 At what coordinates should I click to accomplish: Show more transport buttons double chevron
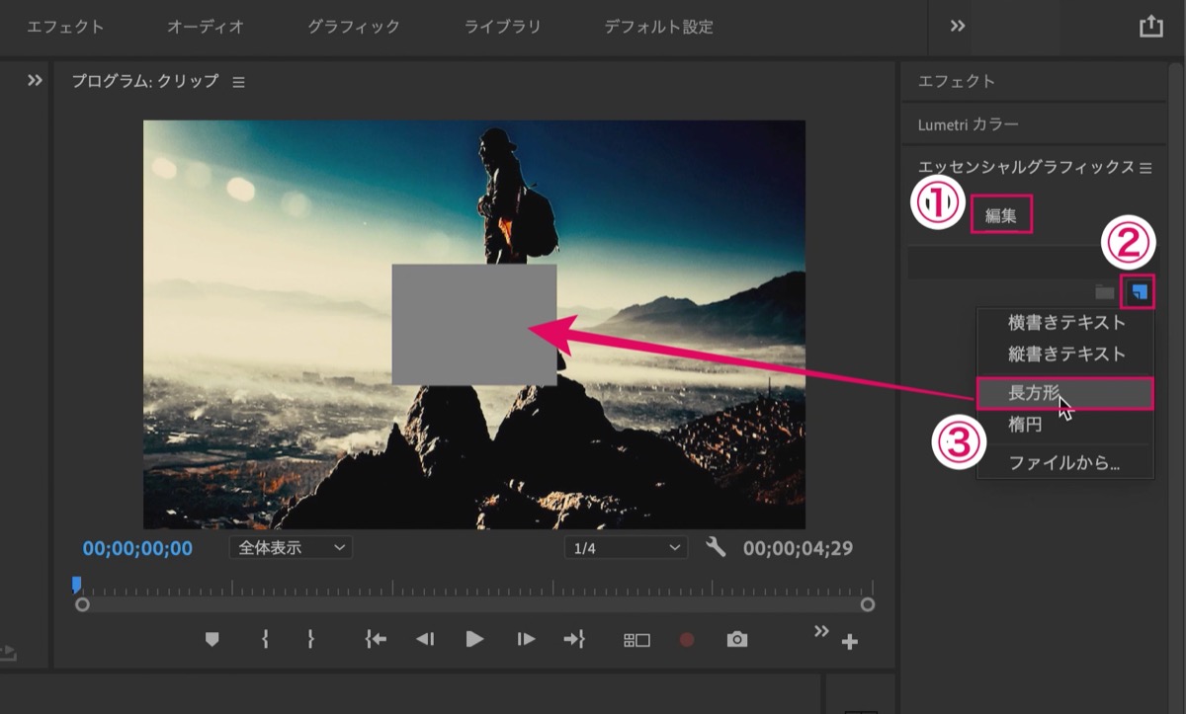(821, 631)
